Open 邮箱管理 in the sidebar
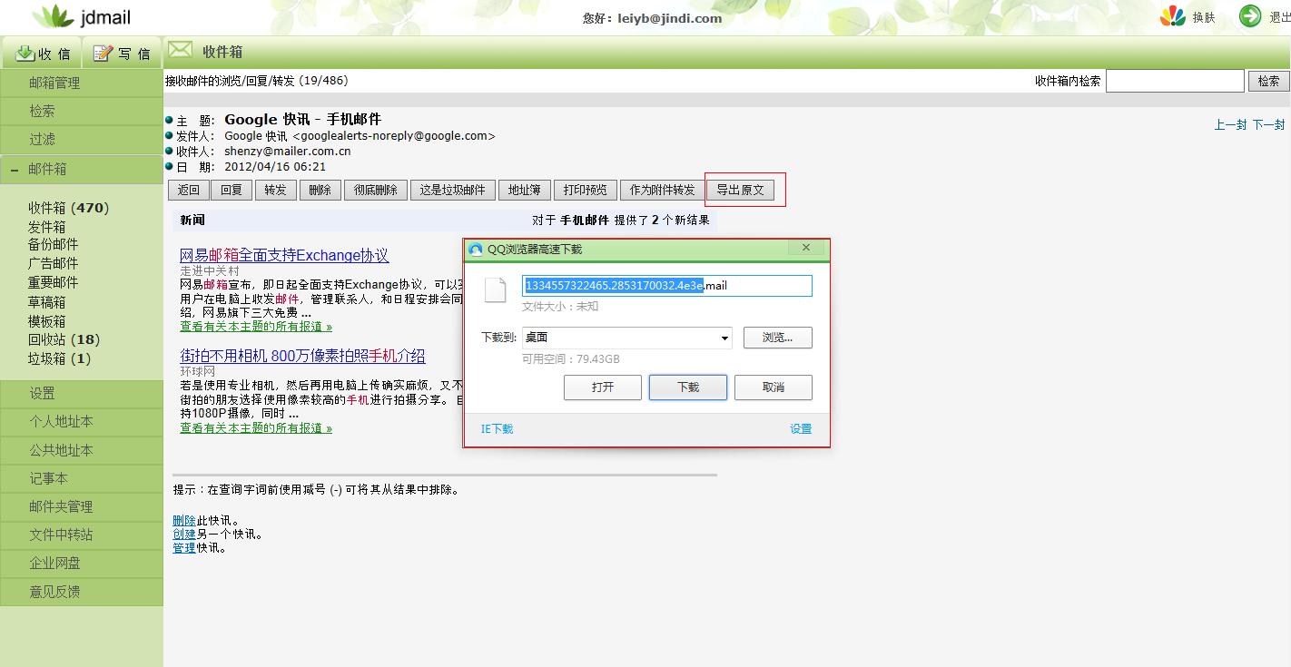1291x667 pixels. (82, 83)
